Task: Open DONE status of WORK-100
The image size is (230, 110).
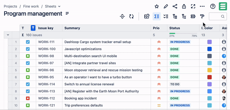Action: [175, 49]
